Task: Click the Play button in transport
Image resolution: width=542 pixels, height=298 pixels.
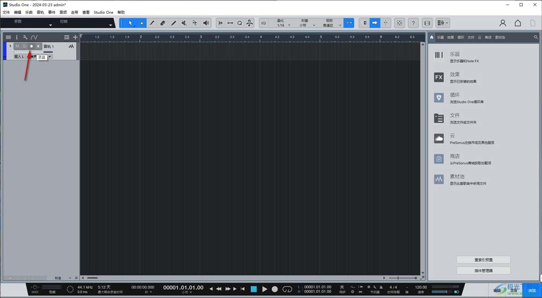Action: (264, 289)
